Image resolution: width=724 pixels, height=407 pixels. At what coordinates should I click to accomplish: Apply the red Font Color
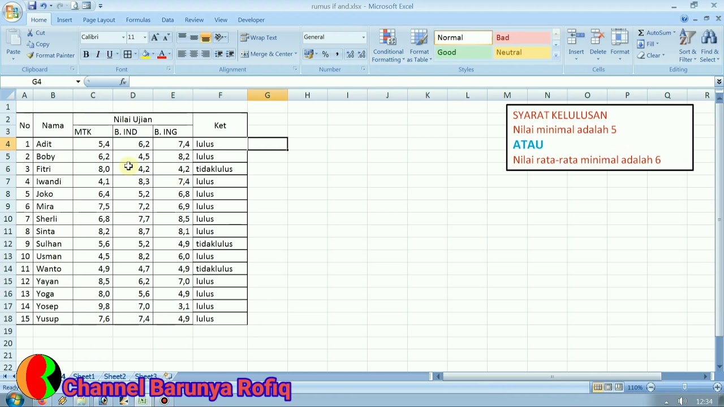tap(162, 54)
